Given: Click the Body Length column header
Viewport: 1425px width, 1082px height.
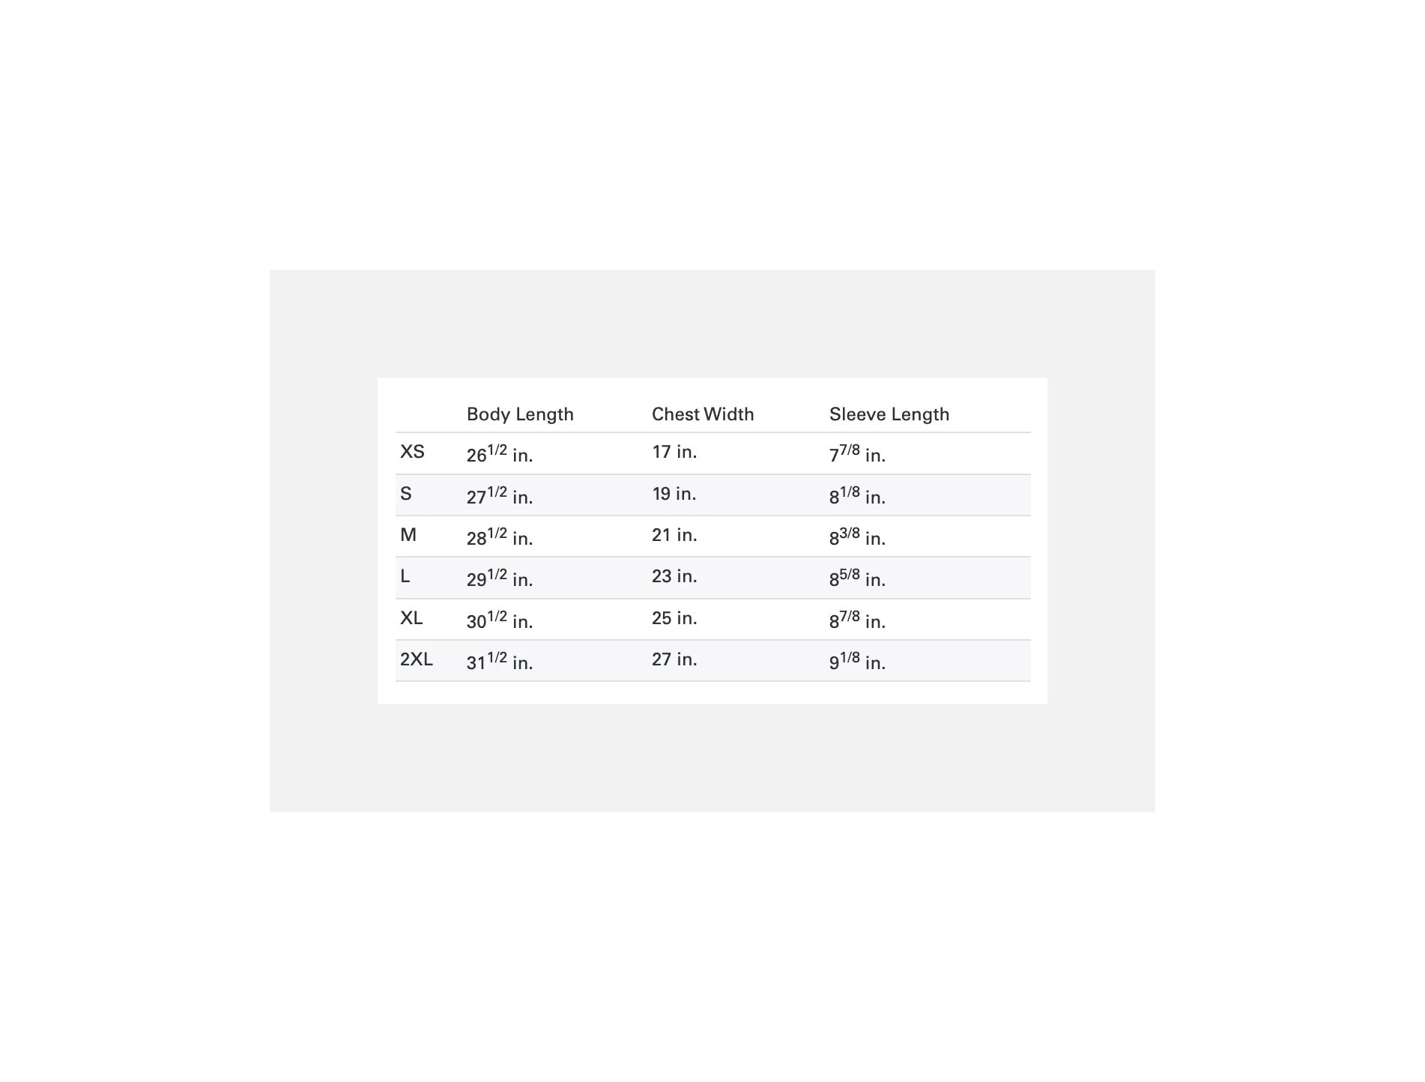Looking at the screenshot, I should [520, 414].
